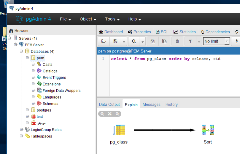Select Login/Group Roles in the browser tree

tap(46, 130)
